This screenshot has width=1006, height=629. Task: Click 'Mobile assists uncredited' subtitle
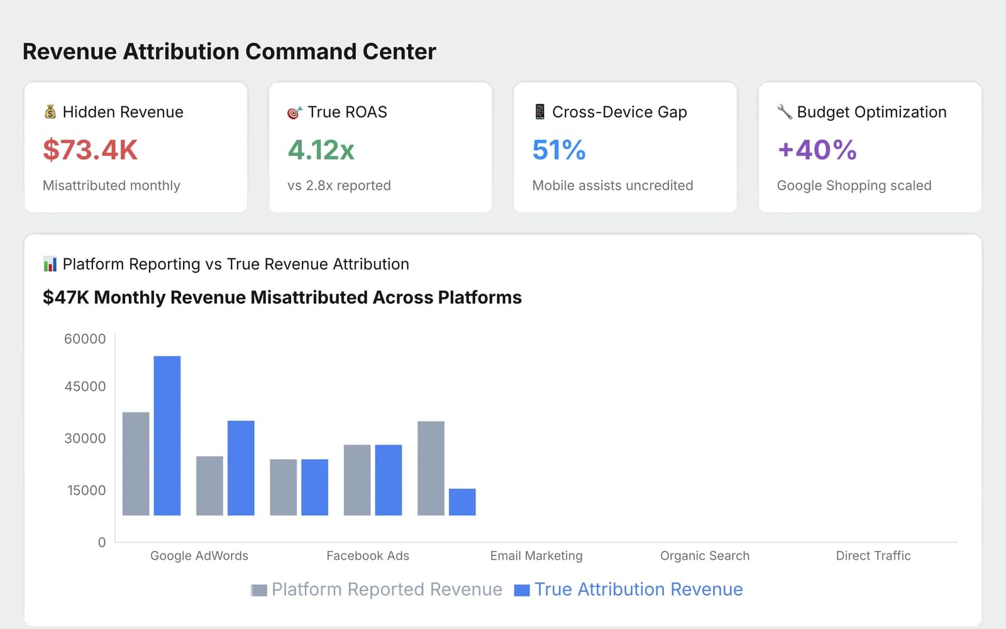612,186
